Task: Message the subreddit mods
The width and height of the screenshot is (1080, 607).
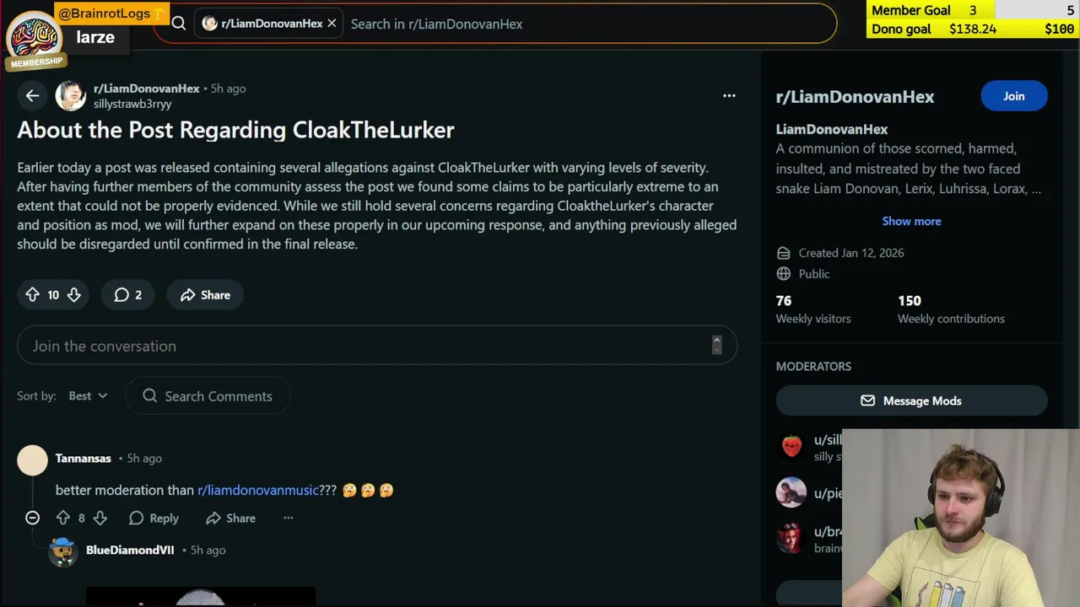Action: (911, 401)
